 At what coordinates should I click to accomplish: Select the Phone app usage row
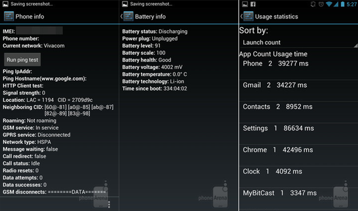[x=299, y=69]
